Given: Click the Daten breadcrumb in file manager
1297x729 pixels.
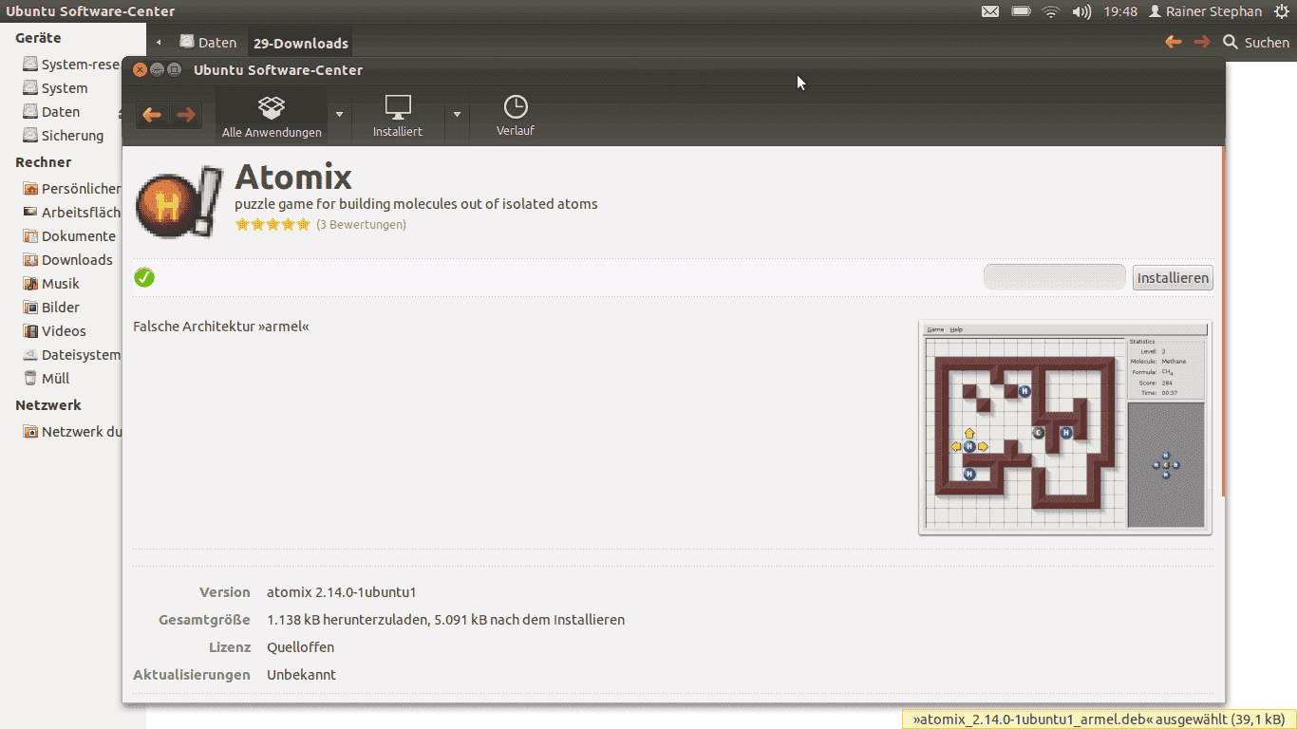Looking at the screenshot, I should 208,43.
